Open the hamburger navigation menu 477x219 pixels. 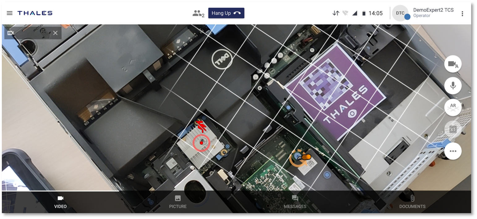(10, 13)
